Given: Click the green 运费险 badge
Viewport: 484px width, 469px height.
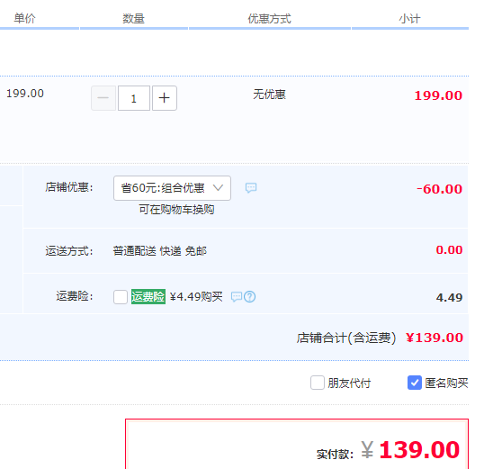Looking at the screenshot, I should tap(148, 297).
